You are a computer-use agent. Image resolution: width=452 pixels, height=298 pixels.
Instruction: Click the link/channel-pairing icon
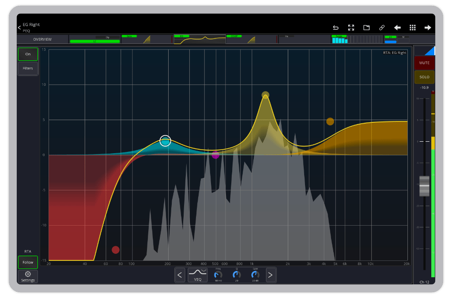(x=382, y=27)
